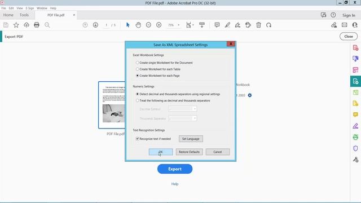Switch to the Home tab
The height and width of the screenshot is (203, 361).
(8, 15)
